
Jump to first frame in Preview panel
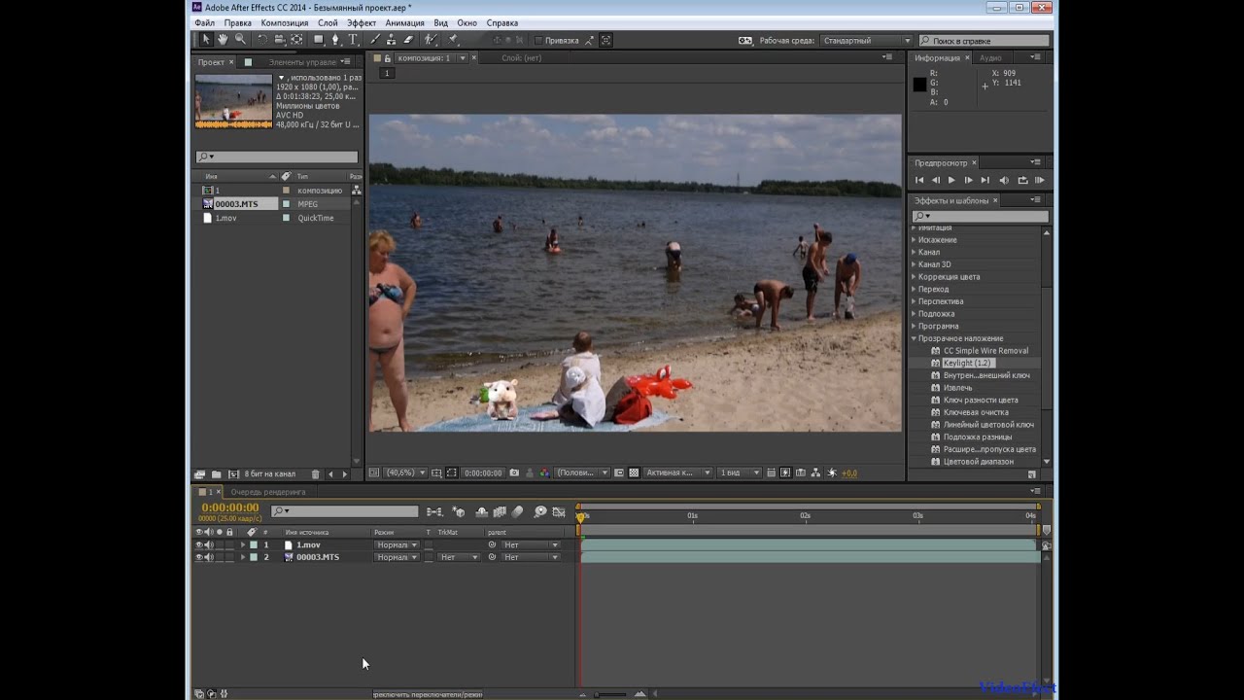click(x=919, y=180)
